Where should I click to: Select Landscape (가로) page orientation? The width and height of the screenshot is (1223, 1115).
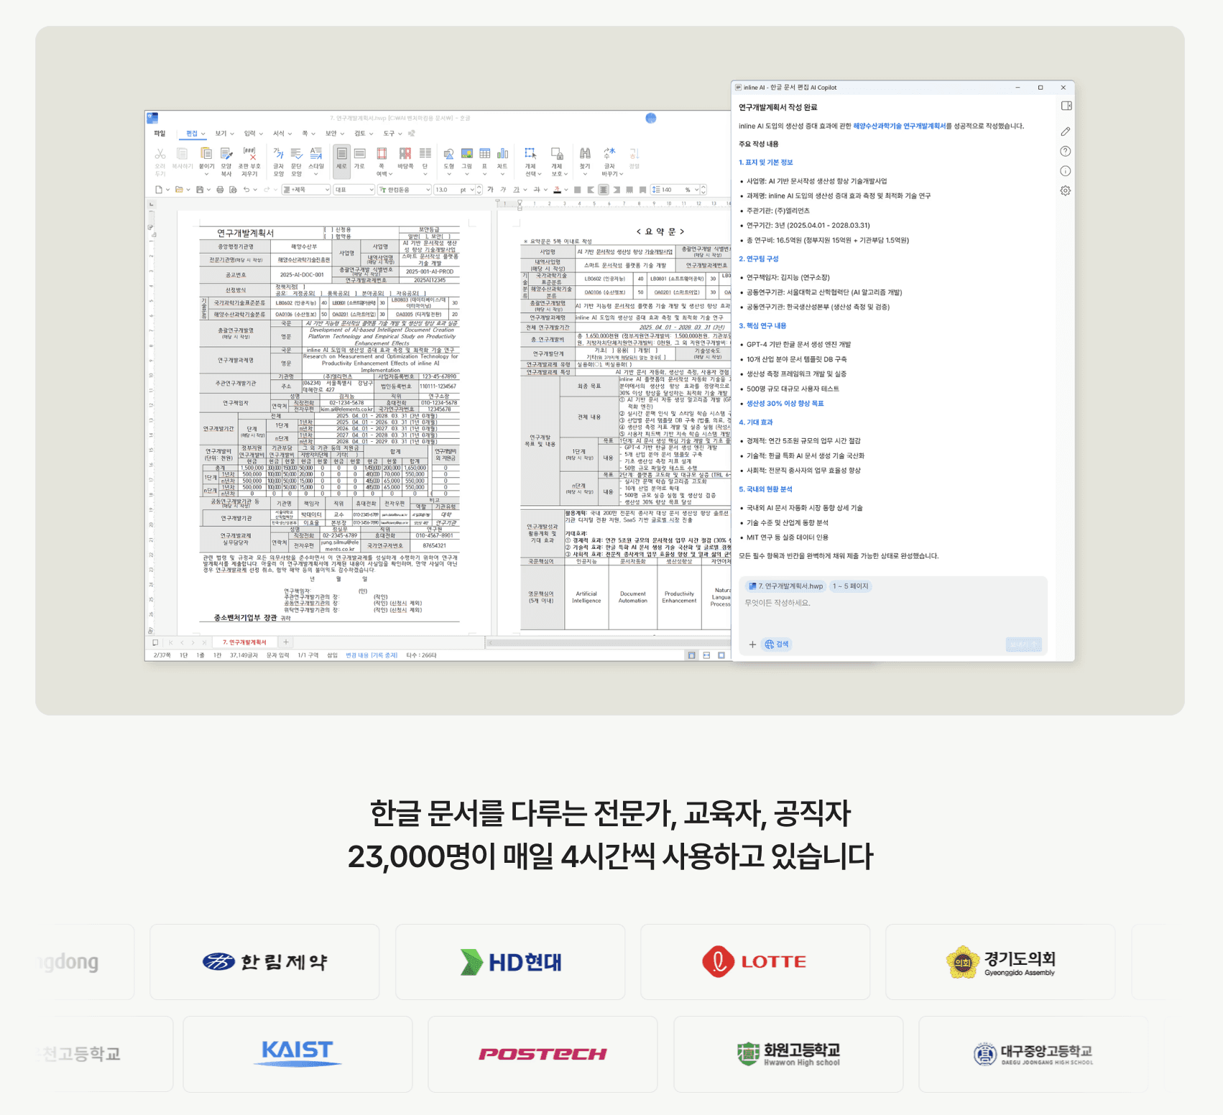359,154
